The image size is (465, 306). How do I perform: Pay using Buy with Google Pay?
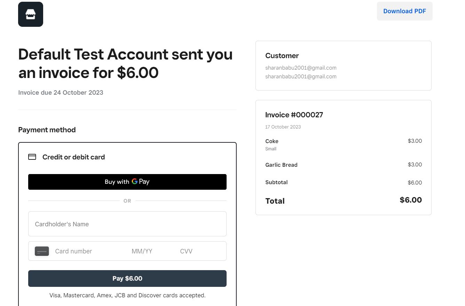[x=127, y=182]
